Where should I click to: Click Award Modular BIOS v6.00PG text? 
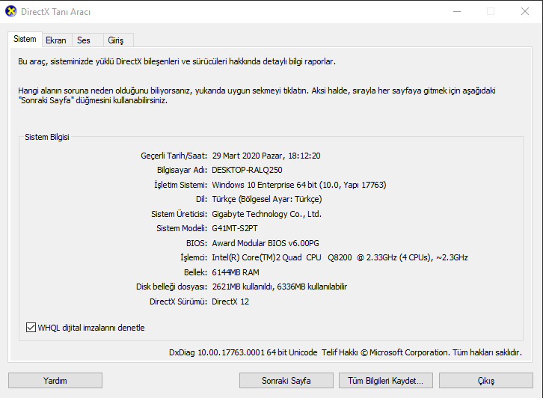coord(266,243)
